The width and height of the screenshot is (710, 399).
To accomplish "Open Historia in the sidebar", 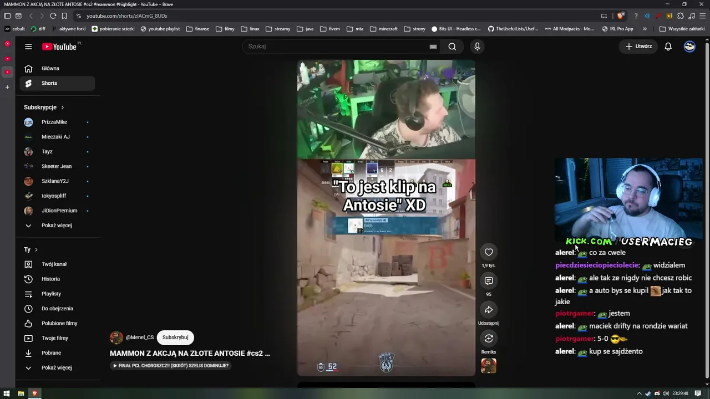I will click(57, 279).
